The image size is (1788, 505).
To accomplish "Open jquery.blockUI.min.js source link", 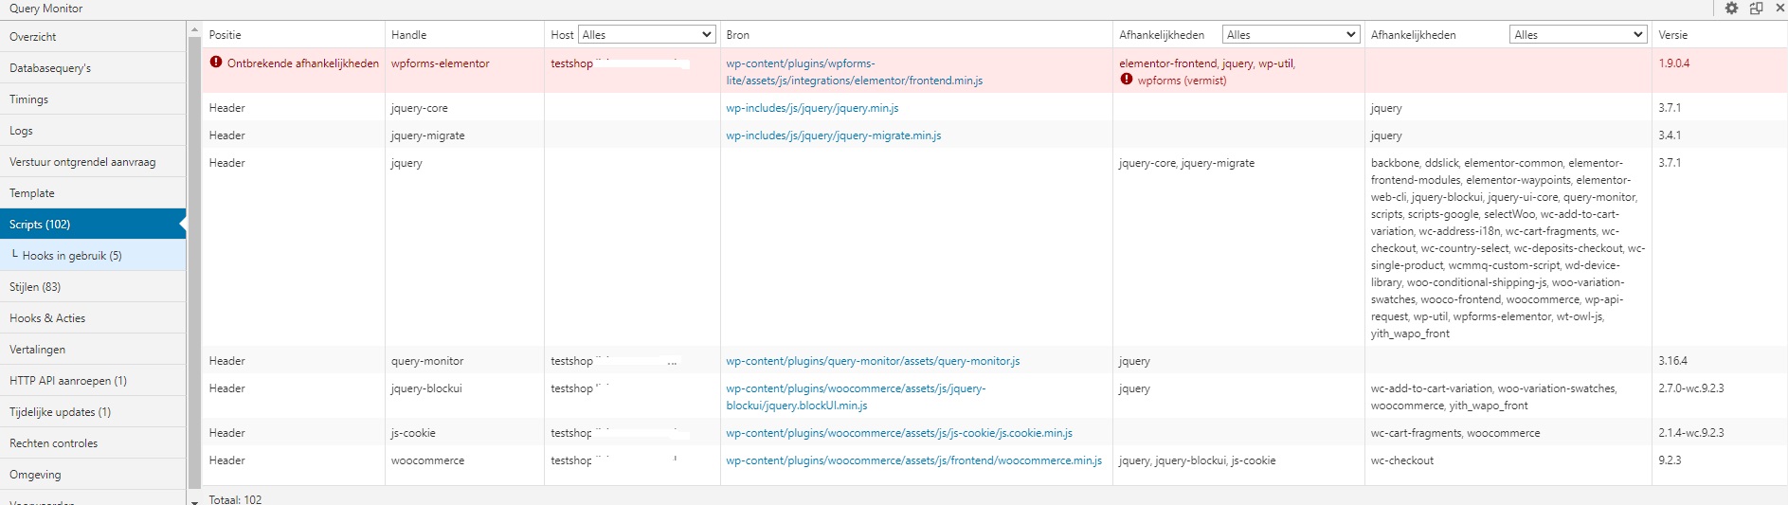I will click(856, 397).
